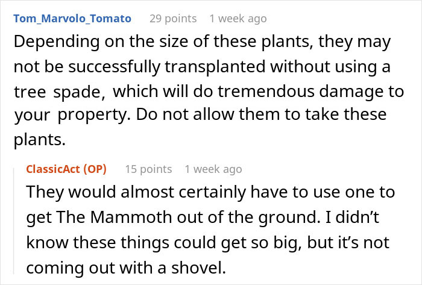Open Tom_Marvolo_Tomato's user profile
422x285 pixels.
71,19
